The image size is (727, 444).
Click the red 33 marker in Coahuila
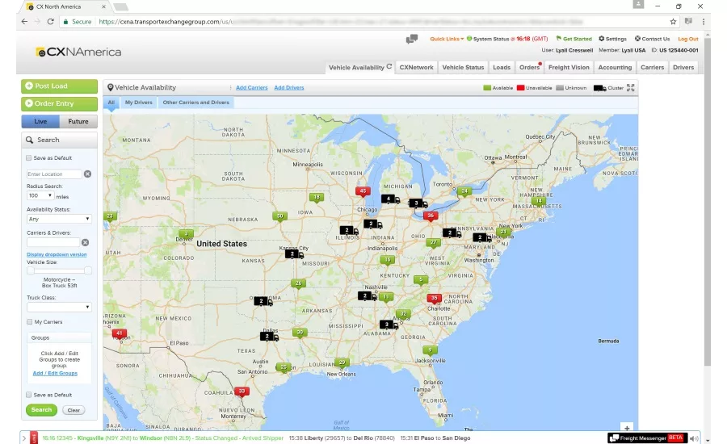point(242,392)
